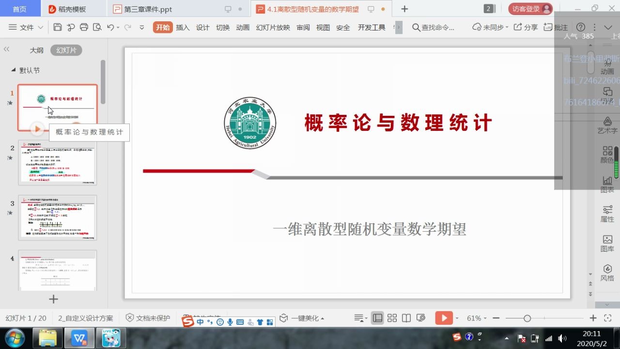
Task: Open File Explorer from taskbar
Action: (48, 338)
